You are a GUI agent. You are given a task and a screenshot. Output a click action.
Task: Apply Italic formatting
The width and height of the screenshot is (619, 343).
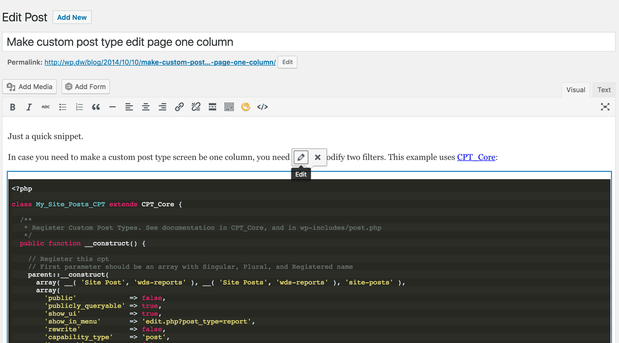pos(29,107)
